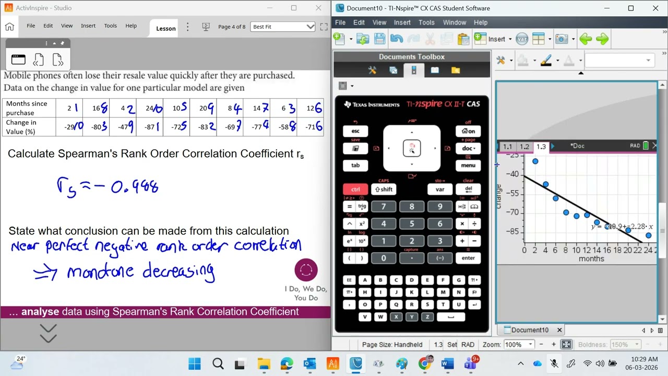Viewport: 668px width, 376px height.
Task: Click zoom in plus button in status bar
Action: [x=553, y=344]
